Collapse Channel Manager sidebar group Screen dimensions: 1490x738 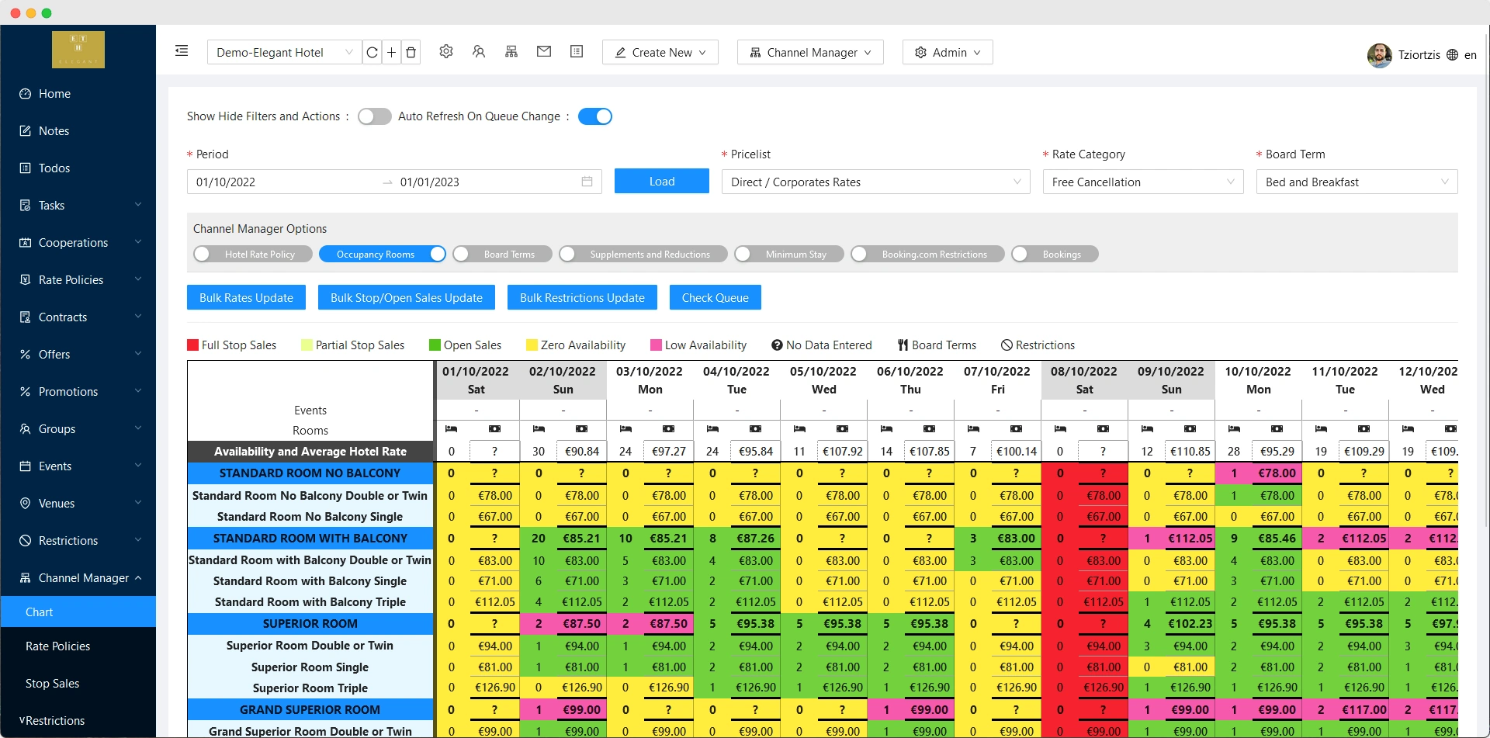pyautogui.click(x=78, y=577)
